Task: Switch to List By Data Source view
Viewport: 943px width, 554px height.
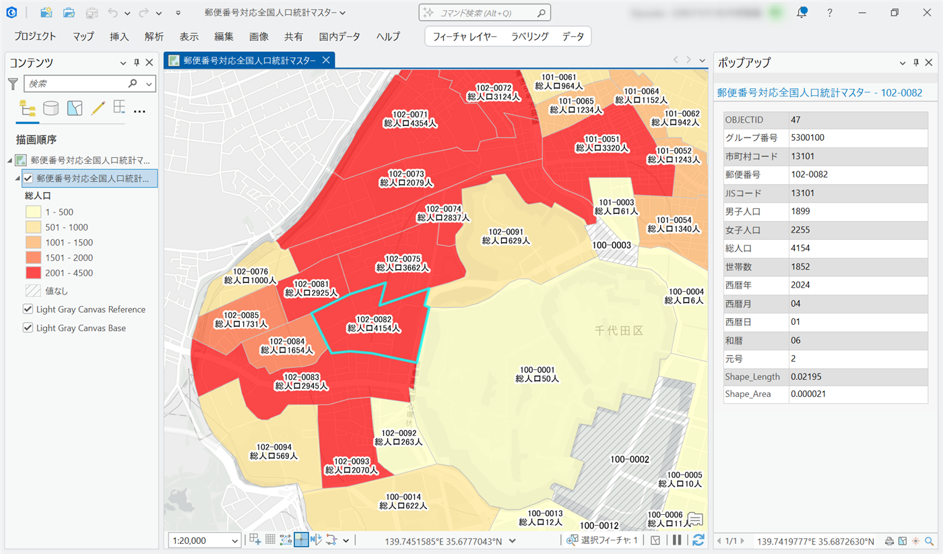Action: click(x=51, y=109)
